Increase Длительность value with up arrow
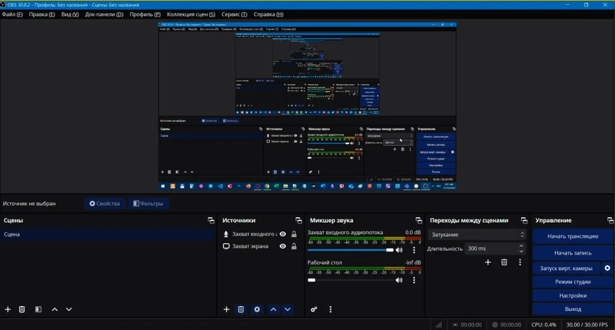Viewport: 615px width, 330px height. click(521, 246)
